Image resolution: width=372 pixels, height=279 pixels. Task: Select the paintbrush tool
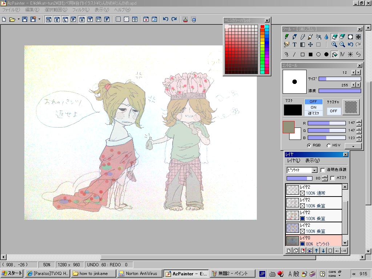point(310,37)
